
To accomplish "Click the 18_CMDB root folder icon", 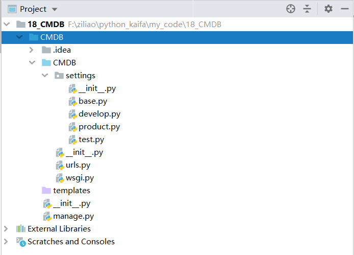I will [x=21, y=24].
